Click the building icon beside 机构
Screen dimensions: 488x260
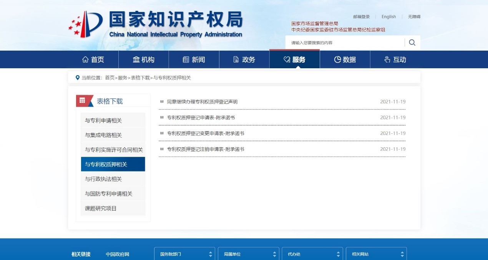point(136,59)
